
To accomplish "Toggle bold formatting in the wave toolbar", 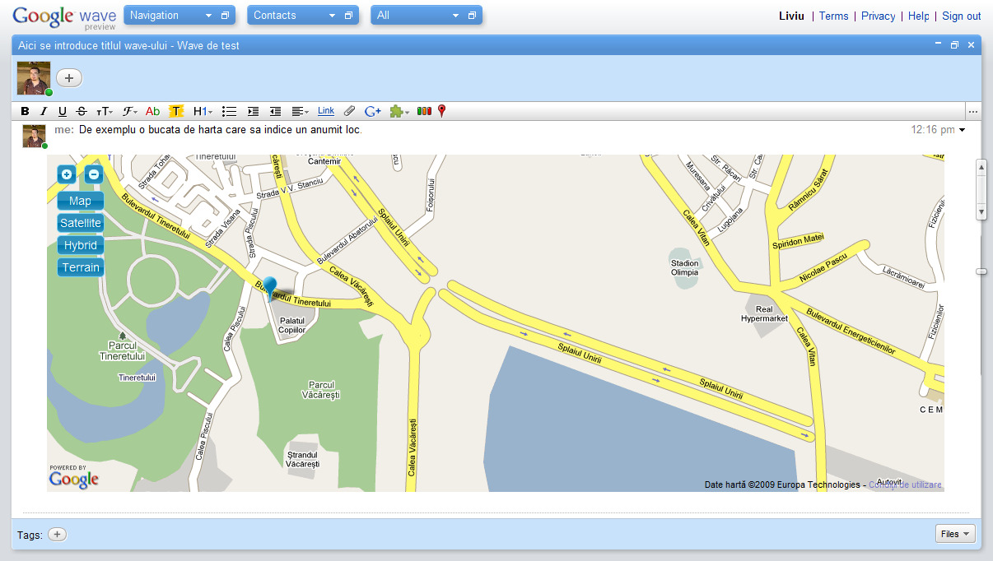I will pyautogui.click(x=25, y=111).
